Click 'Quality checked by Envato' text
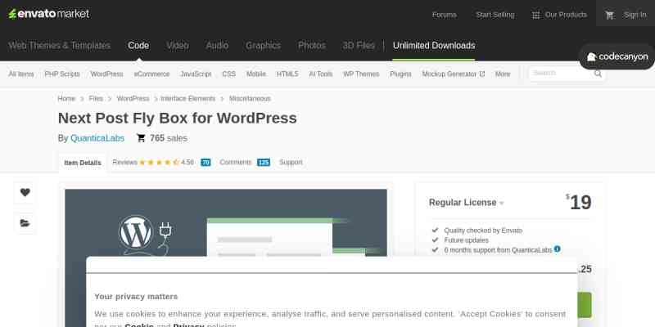 (x=483, y=231)
